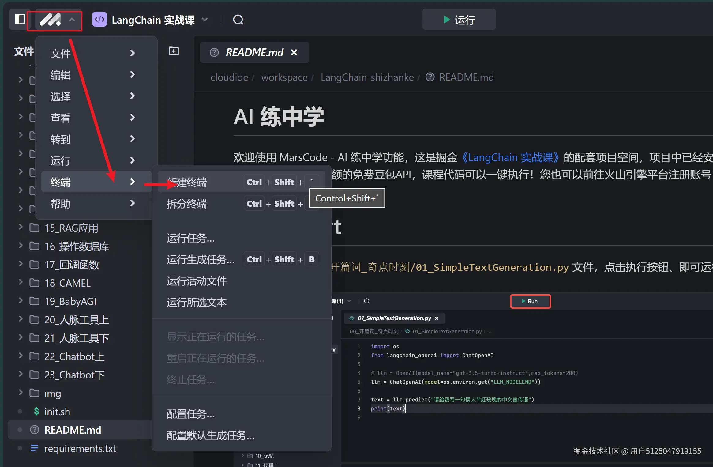
Task: Click the init.sh dollar sign icon
Action: tap(36, 411)
